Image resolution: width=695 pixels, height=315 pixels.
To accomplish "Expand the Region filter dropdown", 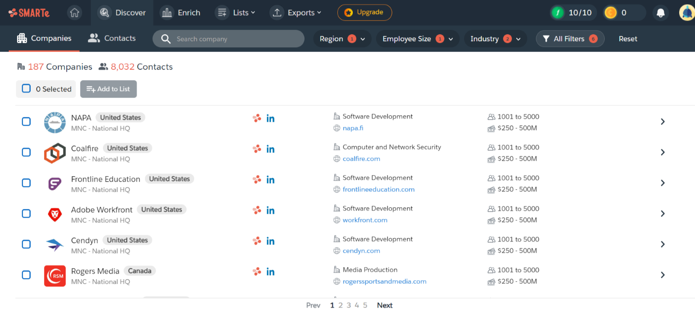I will tap(342, 39).
